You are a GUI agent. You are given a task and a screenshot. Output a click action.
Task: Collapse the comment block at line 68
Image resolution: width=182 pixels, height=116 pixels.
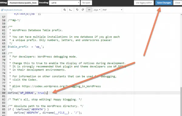coord(6,53)
